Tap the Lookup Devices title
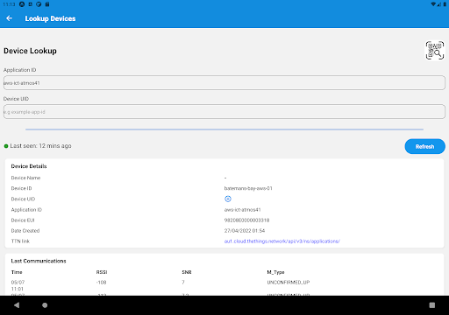 (x=50, y=18)
